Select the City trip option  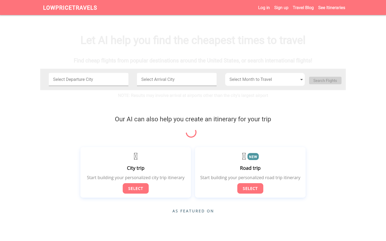point(136,188)
